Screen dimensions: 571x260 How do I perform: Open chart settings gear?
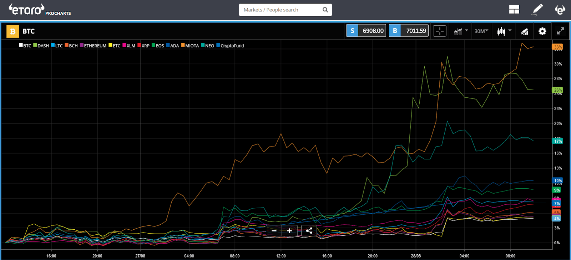click(542, 31)
